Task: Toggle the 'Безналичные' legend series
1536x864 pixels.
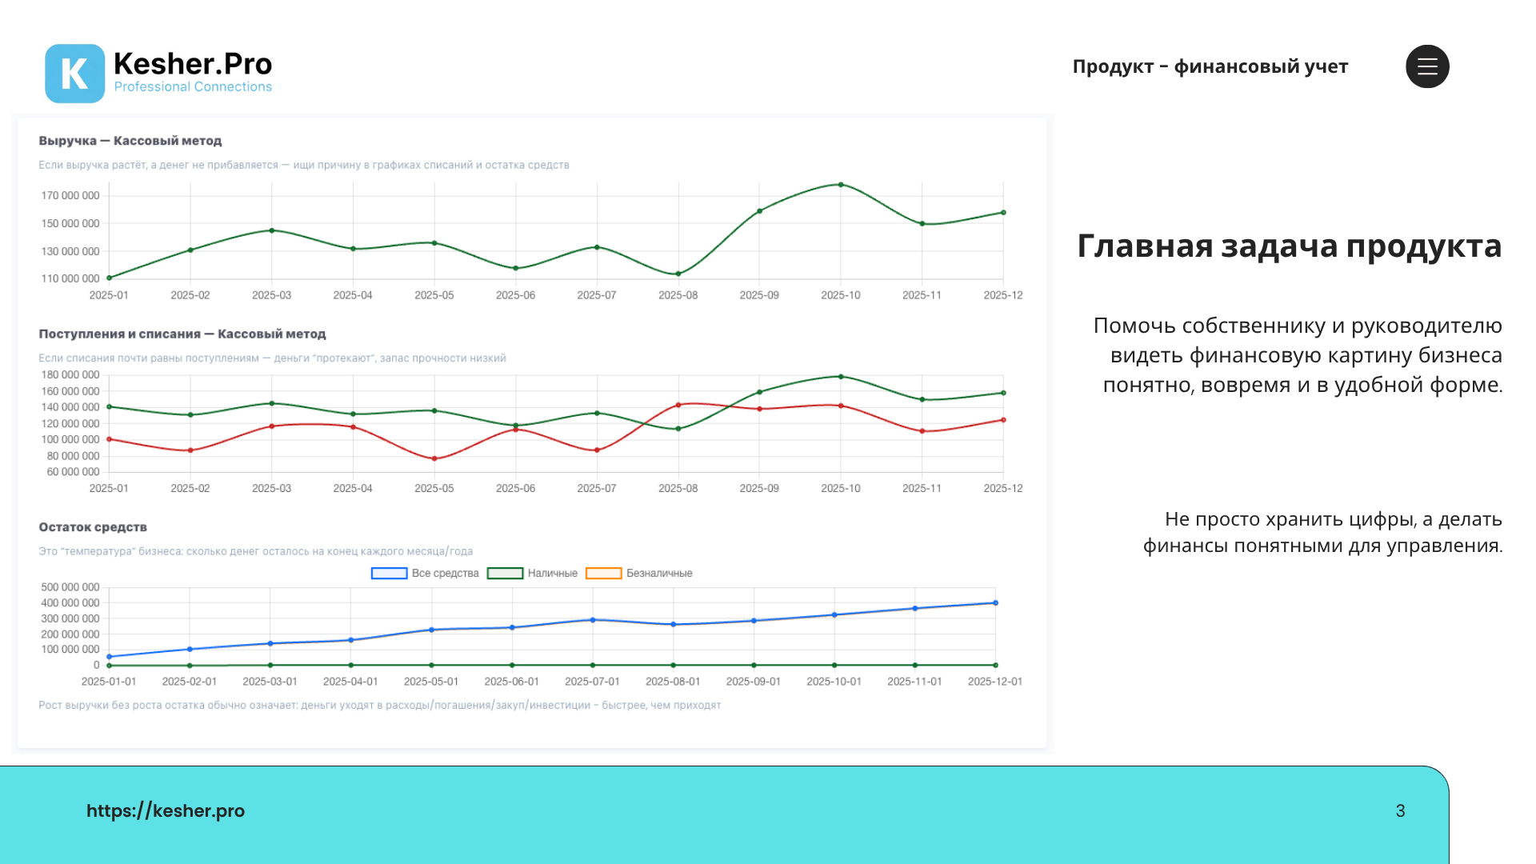Action: 639,574
